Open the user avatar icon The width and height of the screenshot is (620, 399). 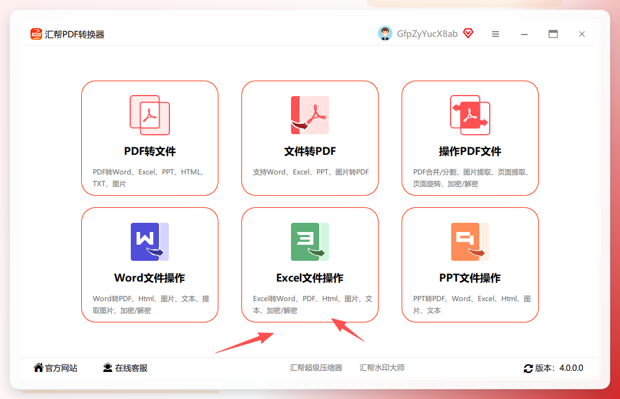click(385, 33)
